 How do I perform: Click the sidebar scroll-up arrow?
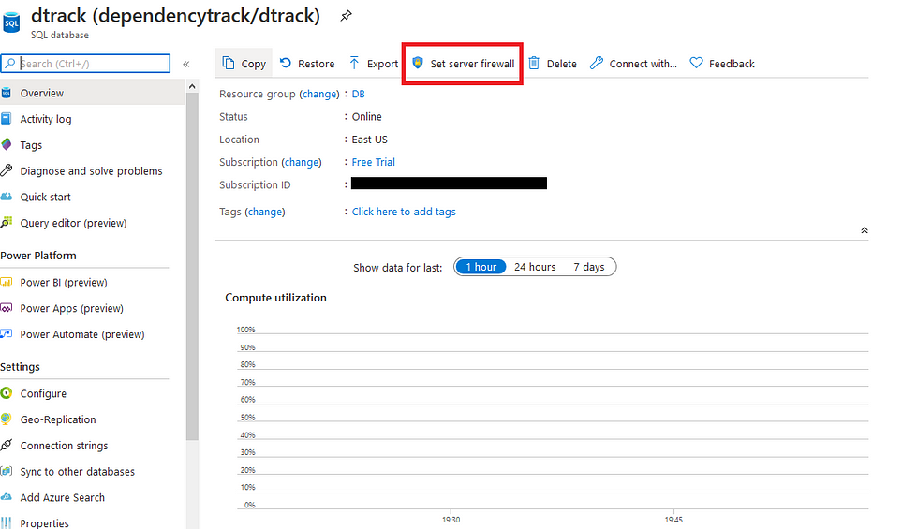pos(192,86)
